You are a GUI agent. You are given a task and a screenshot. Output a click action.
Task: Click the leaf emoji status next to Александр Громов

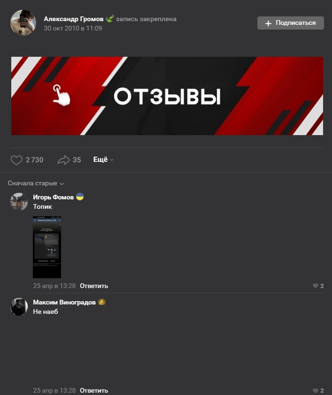click(x=109, y=19)
